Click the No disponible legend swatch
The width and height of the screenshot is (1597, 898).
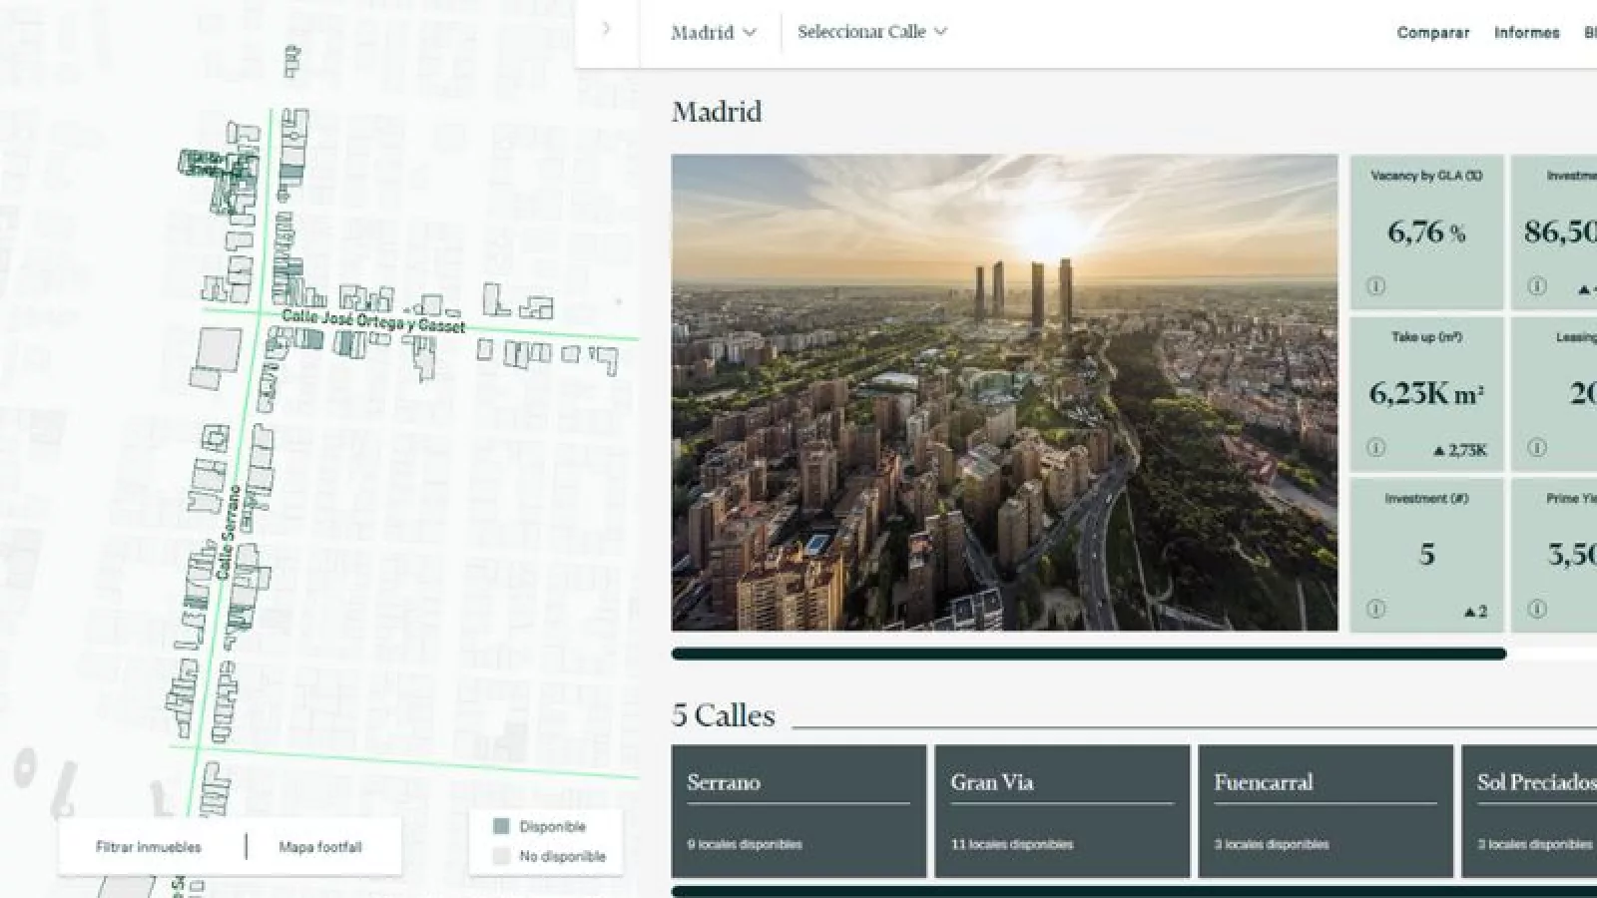click(x=501, y=856)
